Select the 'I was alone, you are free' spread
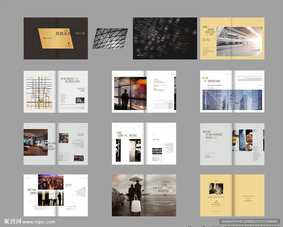 (144, 144)
